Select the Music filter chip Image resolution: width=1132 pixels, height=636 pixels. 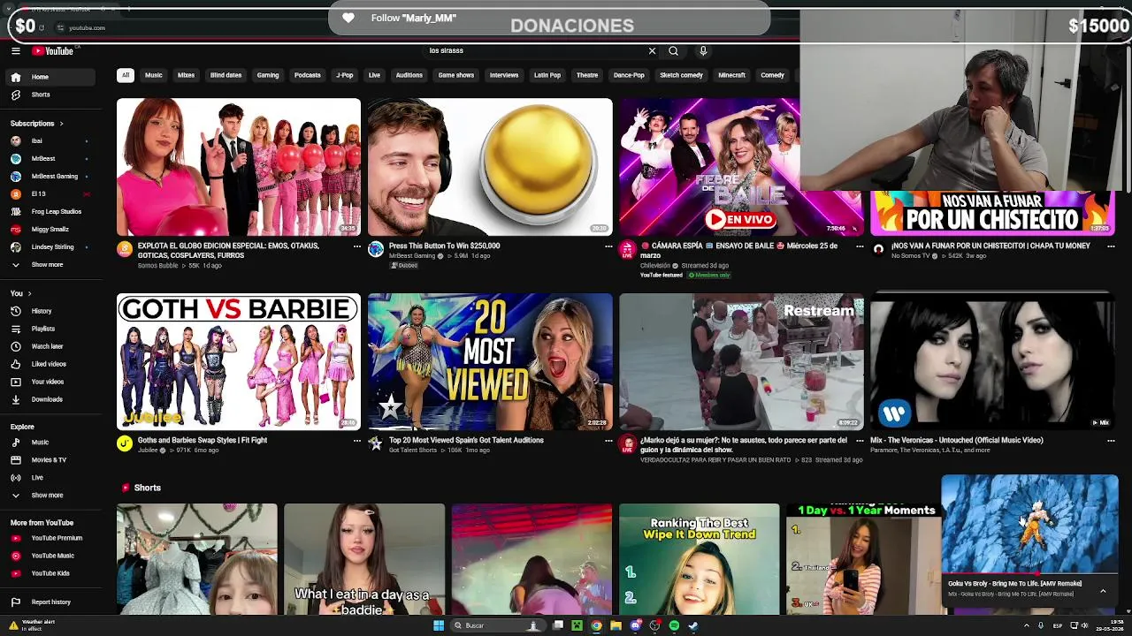[x=153, y=75]
